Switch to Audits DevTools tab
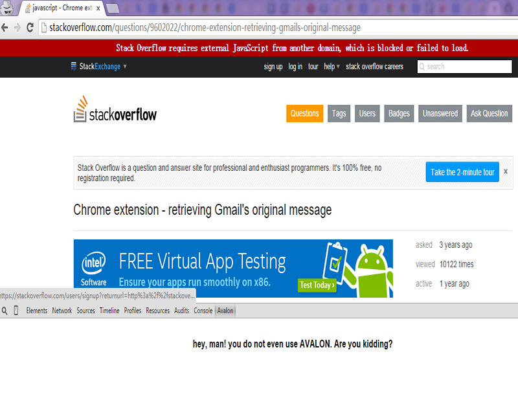 (x=182, y=311)
